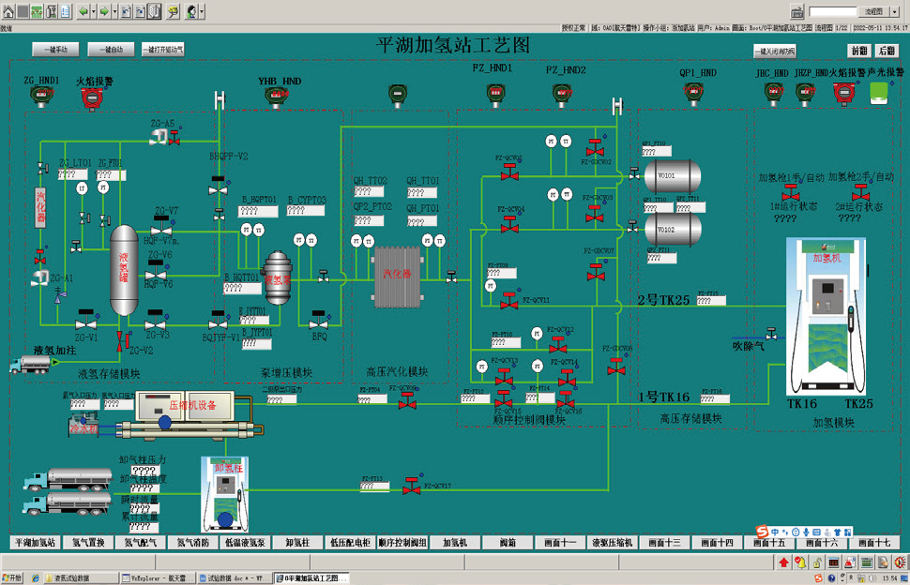Toggle the green sound-light alarm indicator
910x585 pixels.
[879, 92]
